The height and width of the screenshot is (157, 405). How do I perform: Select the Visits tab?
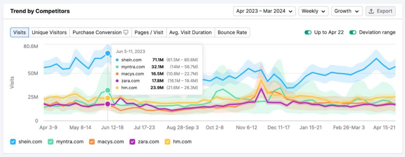click(x=19, y=32)
